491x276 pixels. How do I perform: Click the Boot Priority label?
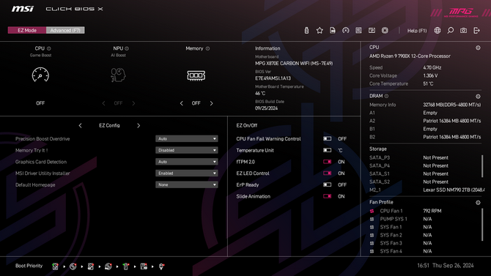(x=29, y=266)
